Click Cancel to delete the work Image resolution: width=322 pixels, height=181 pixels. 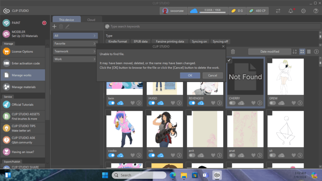212,75
